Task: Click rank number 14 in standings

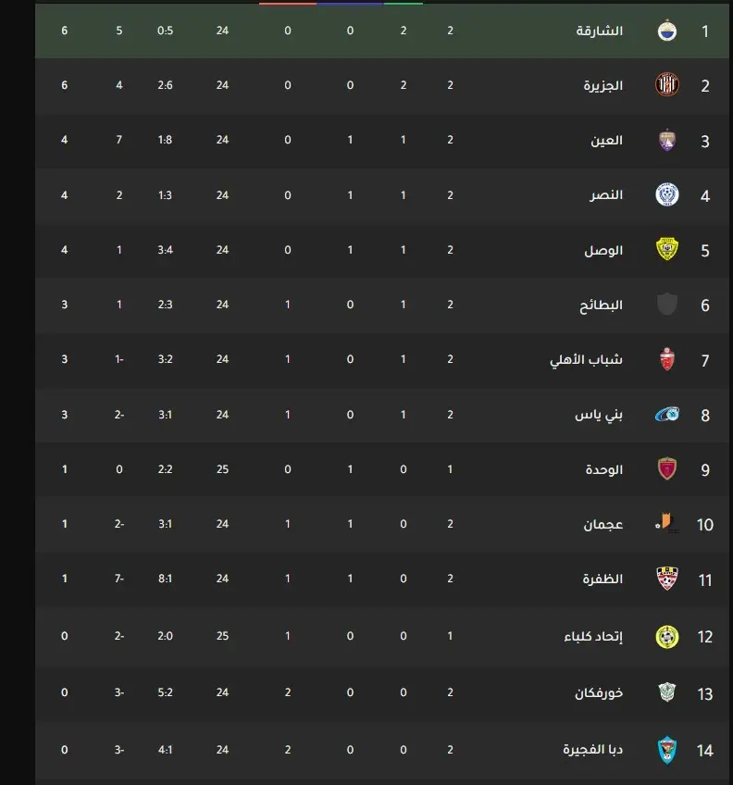Action: pos(705,751)
